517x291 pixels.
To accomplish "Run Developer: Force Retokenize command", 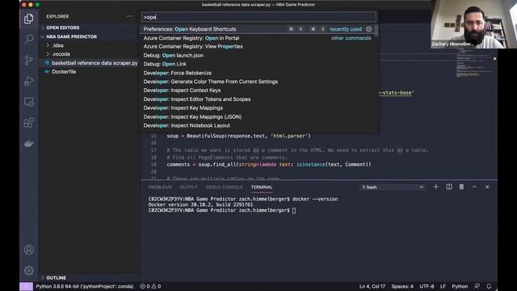I will 258,73.
